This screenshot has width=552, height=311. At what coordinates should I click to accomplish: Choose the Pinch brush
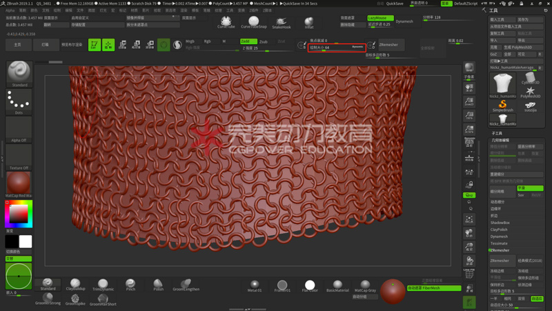pyautogui.click(x=130, y=285)
